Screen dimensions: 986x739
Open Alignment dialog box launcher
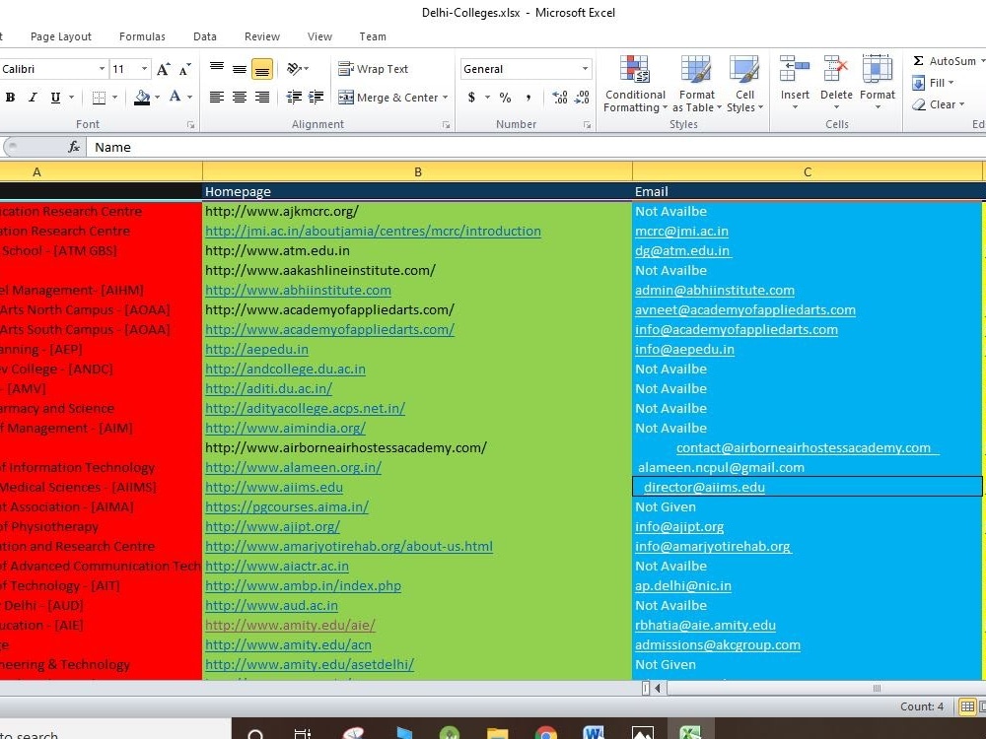pyautogui.click(x=446, y=125)
